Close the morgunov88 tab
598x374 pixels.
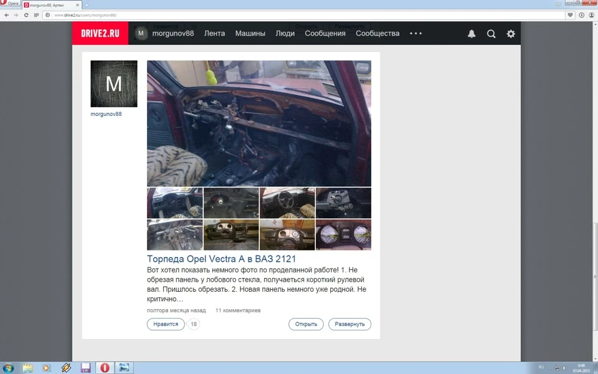coord(77,6)
